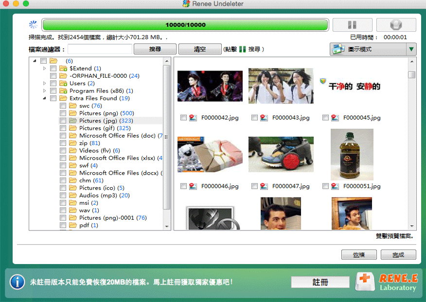Click the green dropdown arrow beside 圖示模式
Screen dimensions: 426x302
click(411, 49)
